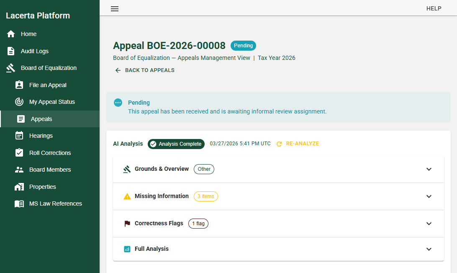Open the hamburger menu at top left
457x273 pixels.
(115, 8)
